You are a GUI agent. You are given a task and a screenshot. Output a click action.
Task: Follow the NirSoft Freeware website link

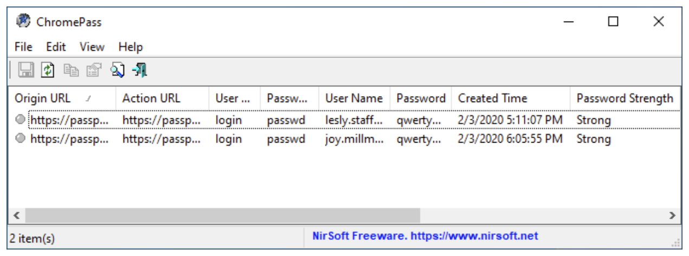point(425,236)
